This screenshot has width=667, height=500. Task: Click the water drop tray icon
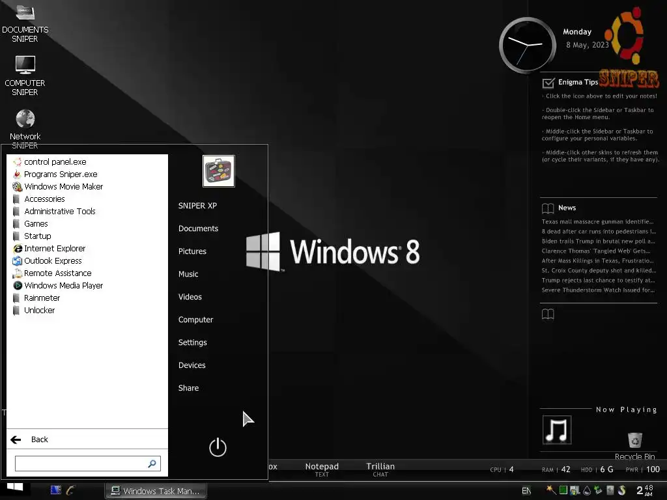click(587, 491)
